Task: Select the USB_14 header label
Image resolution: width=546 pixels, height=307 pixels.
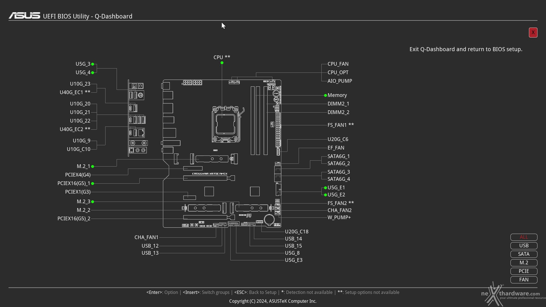Action: tap(293, 239)
